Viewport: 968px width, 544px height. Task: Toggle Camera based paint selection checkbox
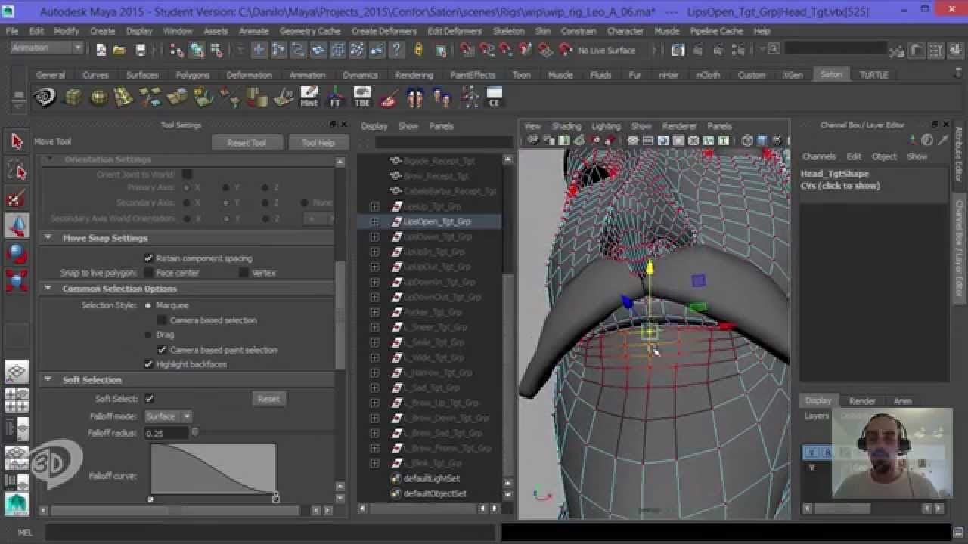(162, 350)
